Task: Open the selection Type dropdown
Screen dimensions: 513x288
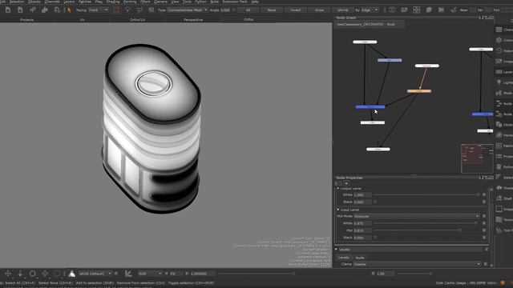Action: click(188, 10)
